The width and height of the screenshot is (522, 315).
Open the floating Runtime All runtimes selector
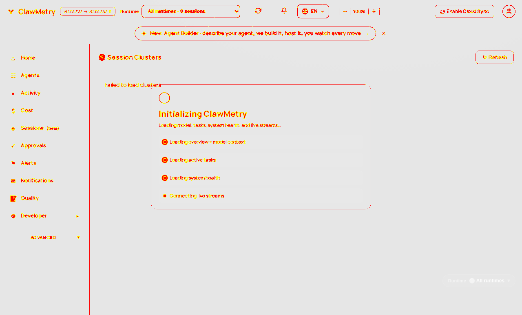[x=479, y=281]
